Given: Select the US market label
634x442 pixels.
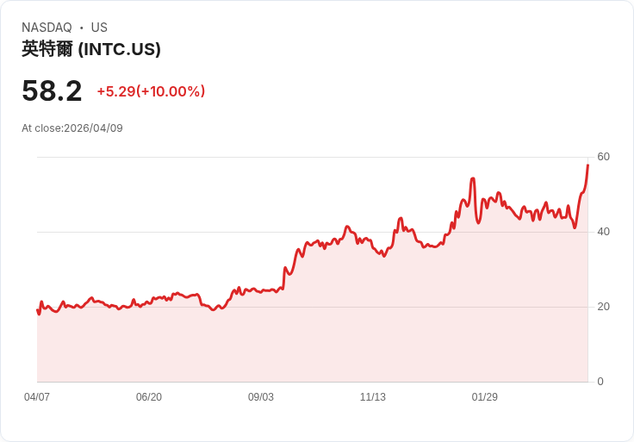Looking at the screenshot, I should click(99, 28).
